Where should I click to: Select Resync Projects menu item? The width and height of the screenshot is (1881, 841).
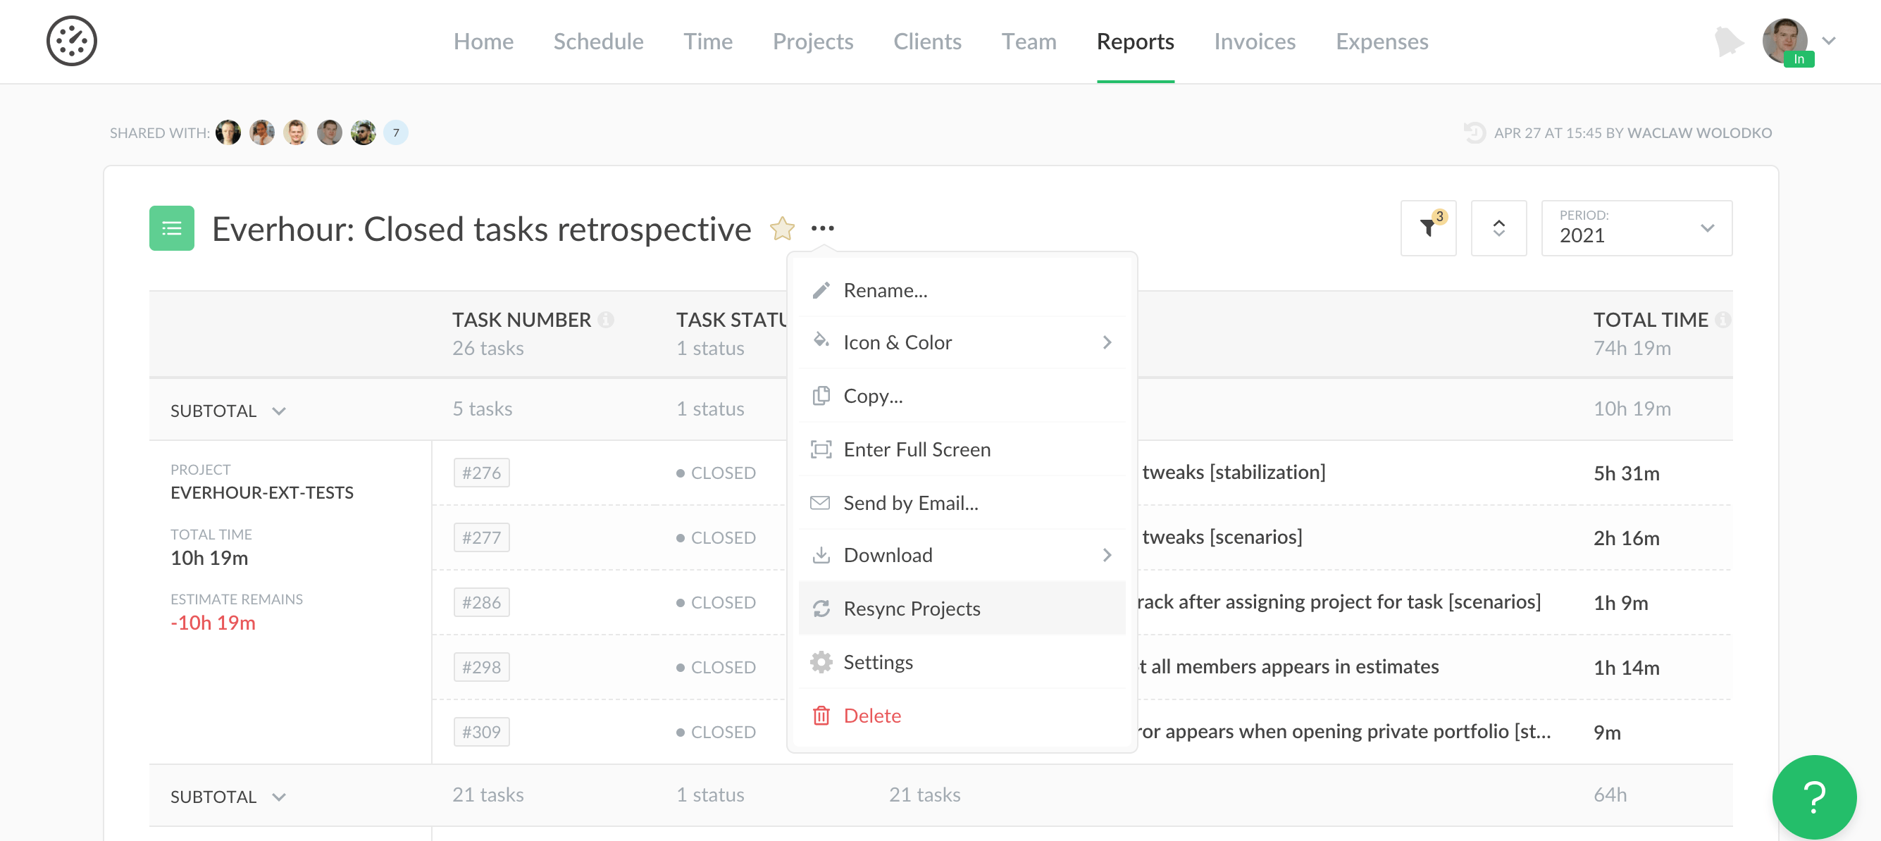point(912,608)
